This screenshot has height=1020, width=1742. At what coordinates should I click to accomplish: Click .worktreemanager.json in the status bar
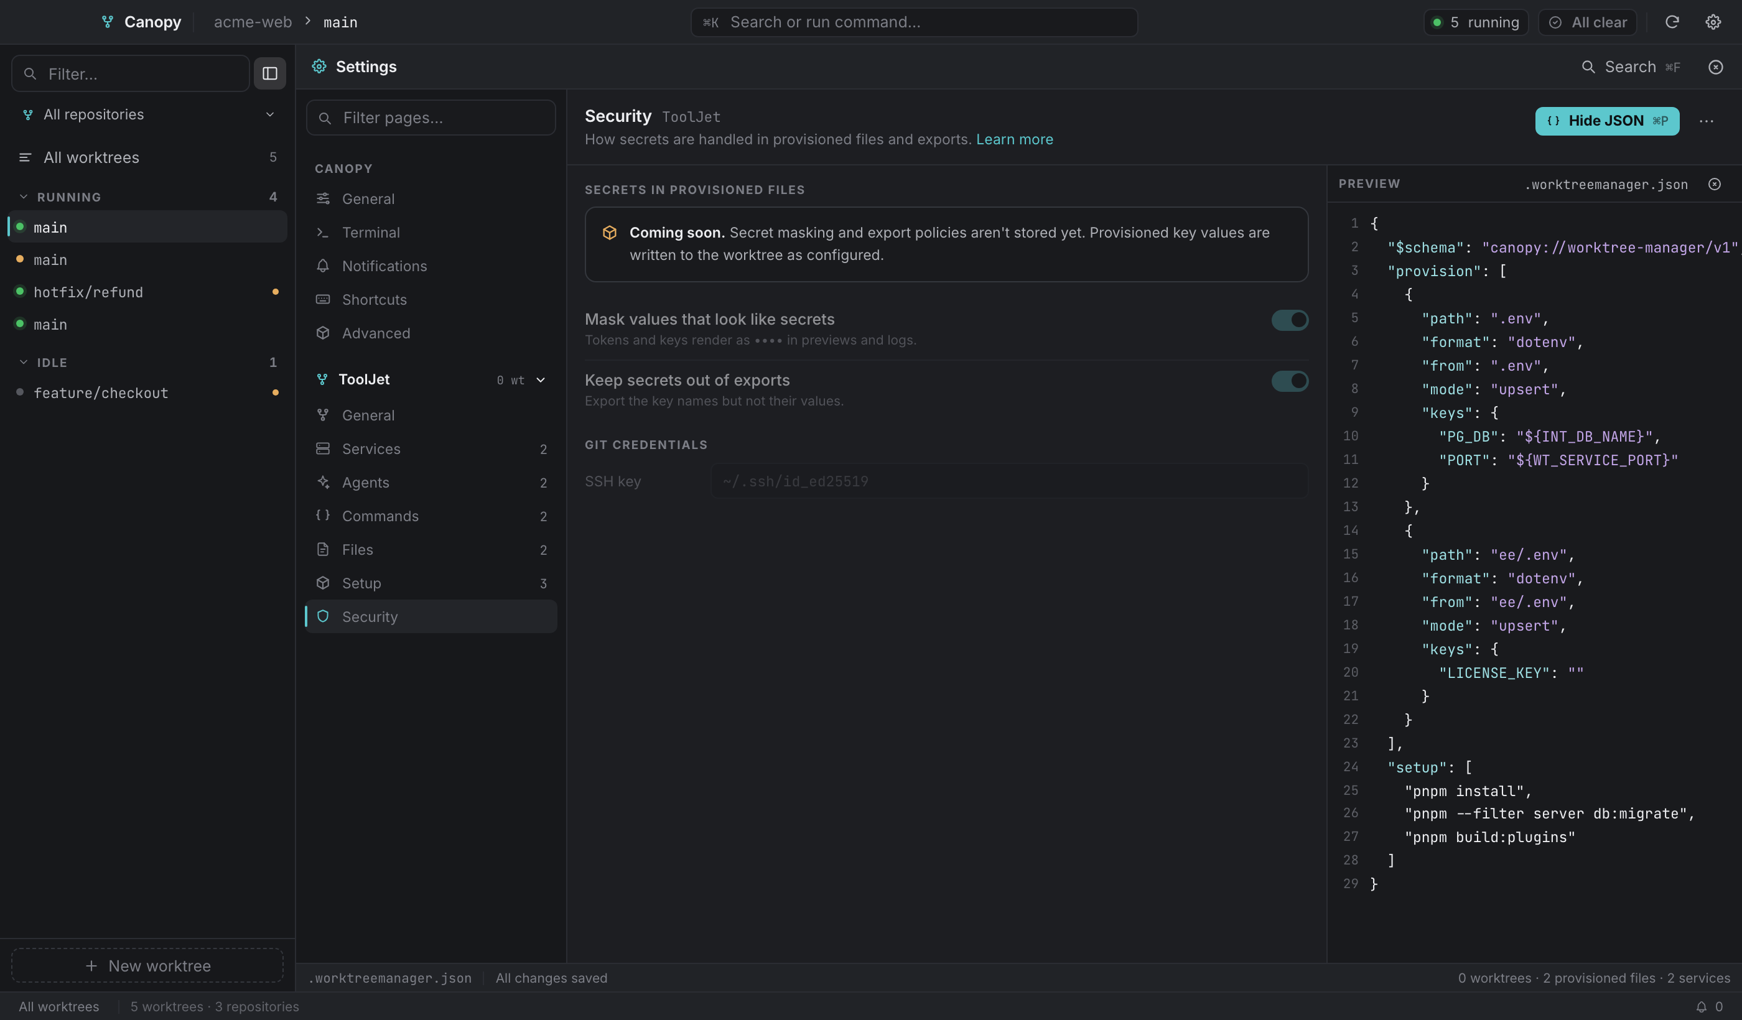(390, 978)
